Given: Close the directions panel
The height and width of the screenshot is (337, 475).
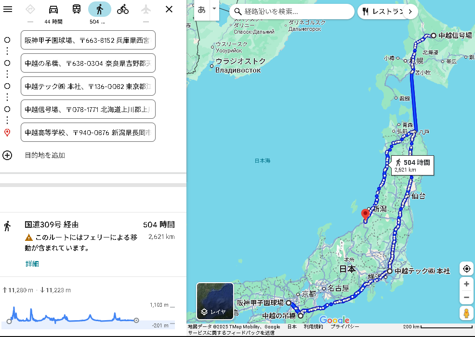Looking at the screenshot, I should tap(169, 9).
